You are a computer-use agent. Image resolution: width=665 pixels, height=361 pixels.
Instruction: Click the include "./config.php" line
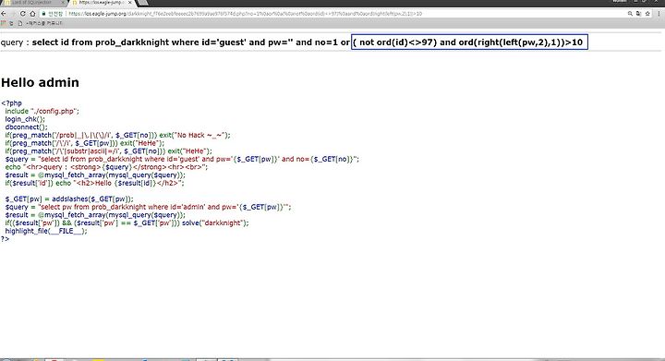point(42,111)
